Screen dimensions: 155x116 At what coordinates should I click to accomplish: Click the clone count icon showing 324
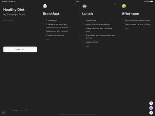coord(15,110)
